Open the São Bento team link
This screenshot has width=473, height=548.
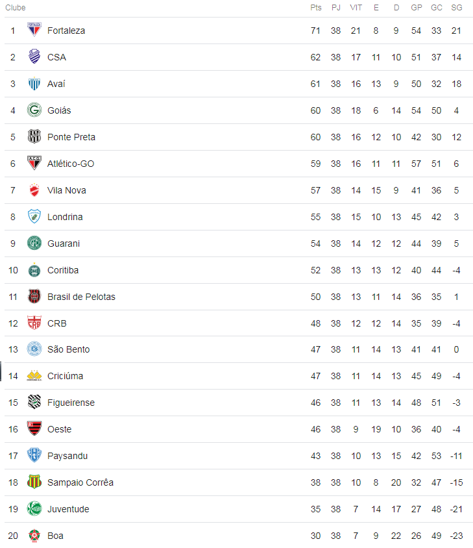69,349
